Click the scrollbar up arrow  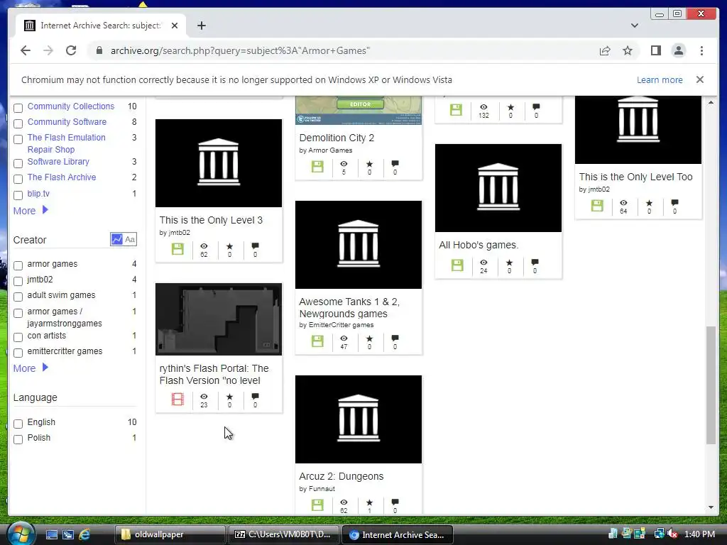click(x=711, y=102)
